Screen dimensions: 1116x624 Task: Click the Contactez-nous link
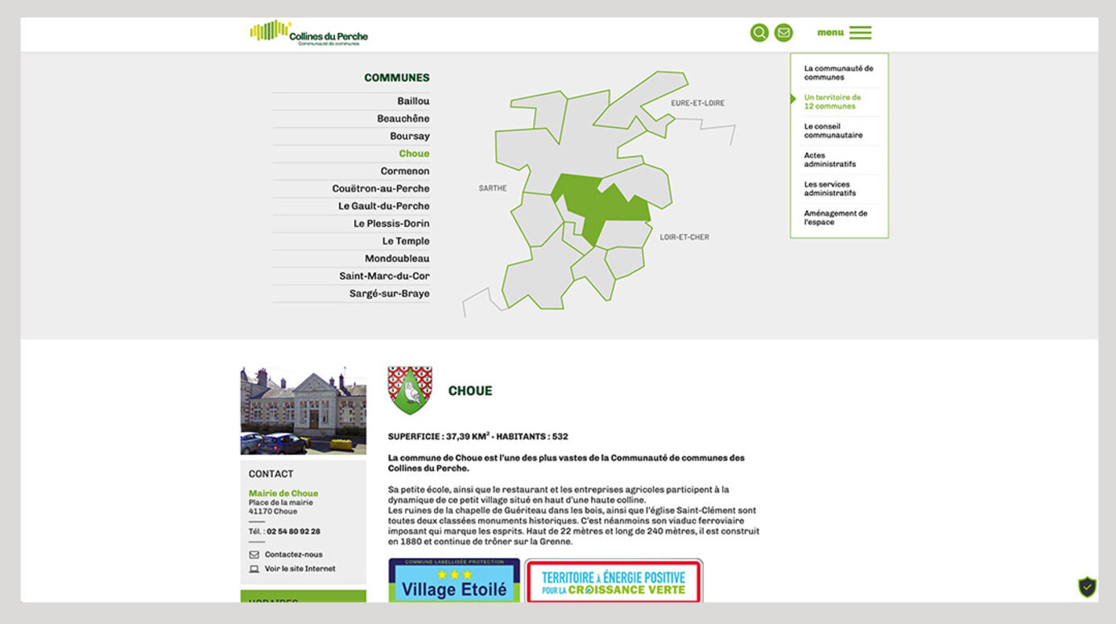(294, 555)
